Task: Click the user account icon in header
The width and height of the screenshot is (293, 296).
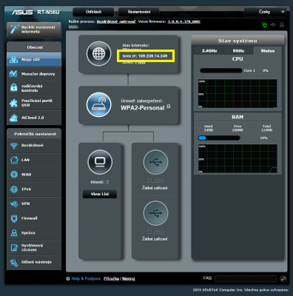Action: pyautogui.click(x=282, y=24)
